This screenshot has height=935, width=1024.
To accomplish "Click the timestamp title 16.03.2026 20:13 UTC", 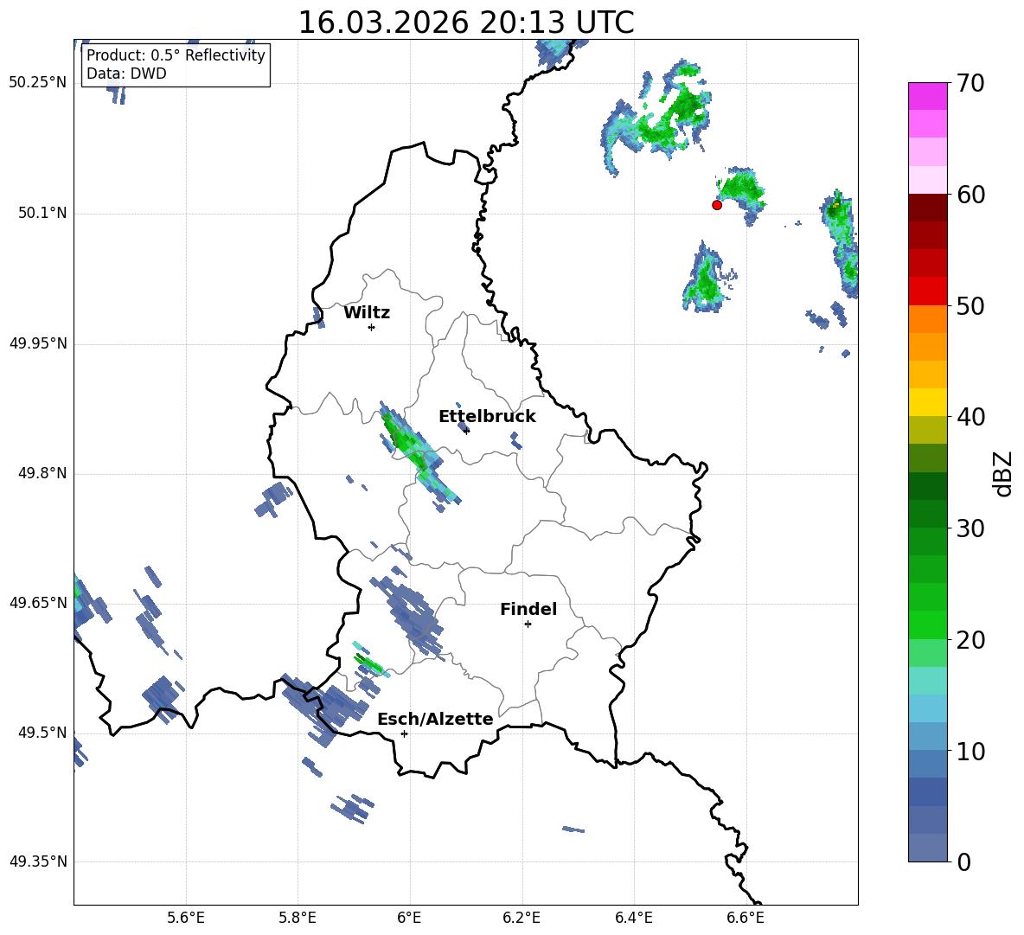I will [466, 22].
